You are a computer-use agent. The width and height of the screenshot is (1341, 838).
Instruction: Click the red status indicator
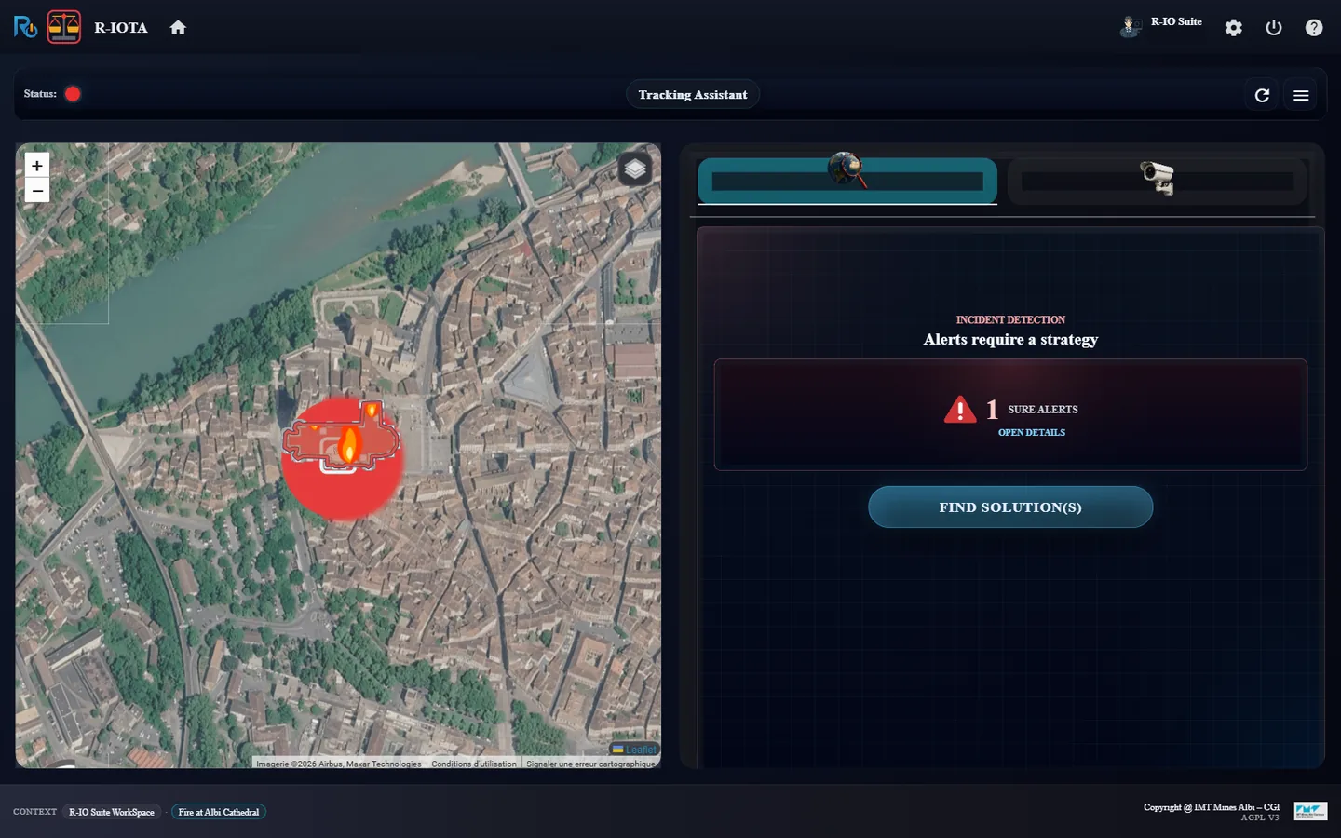pos(73,94)
